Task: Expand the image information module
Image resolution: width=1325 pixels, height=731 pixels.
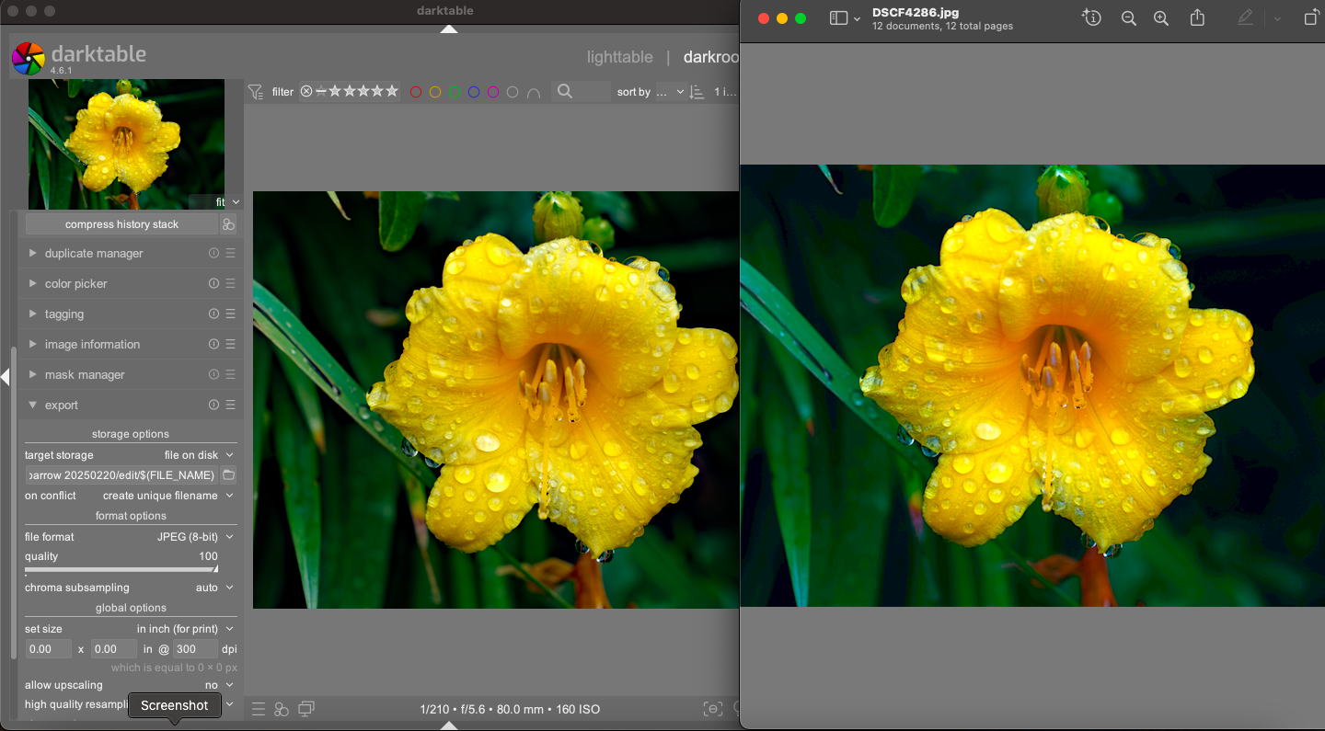Action: click(33, 344)
